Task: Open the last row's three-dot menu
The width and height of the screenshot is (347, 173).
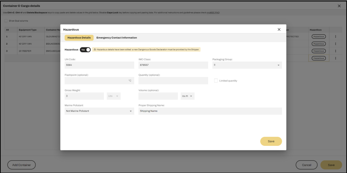Action: coord(335,58)
